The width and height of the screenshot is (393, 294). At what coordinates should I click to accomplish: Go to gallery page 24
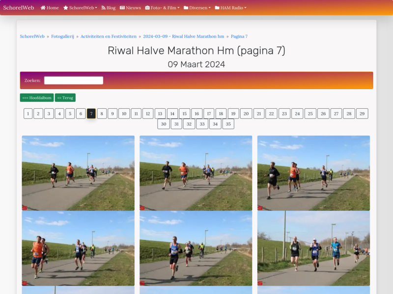(297, 114)
